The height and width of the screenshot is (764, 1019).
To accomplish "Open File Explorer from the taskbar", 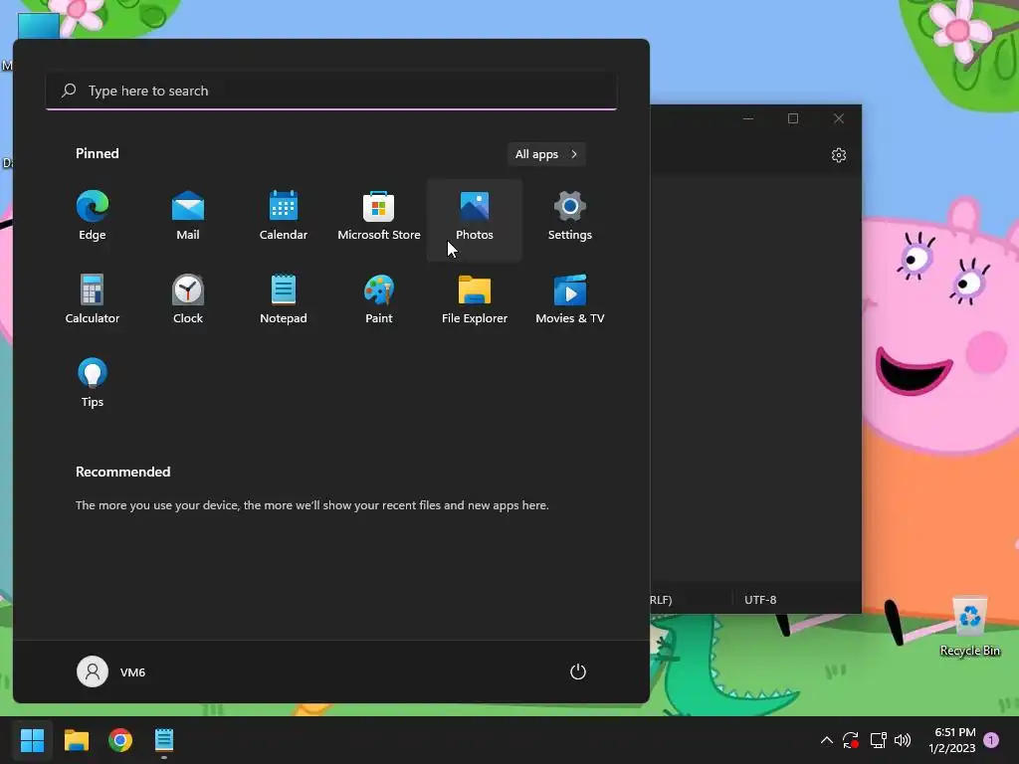I will point(76,740).
